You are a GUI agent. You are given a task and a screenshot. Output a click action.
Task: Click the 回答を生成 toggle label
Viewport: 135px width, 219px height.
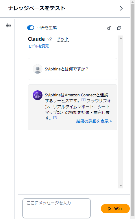click(x=47, y=28)
